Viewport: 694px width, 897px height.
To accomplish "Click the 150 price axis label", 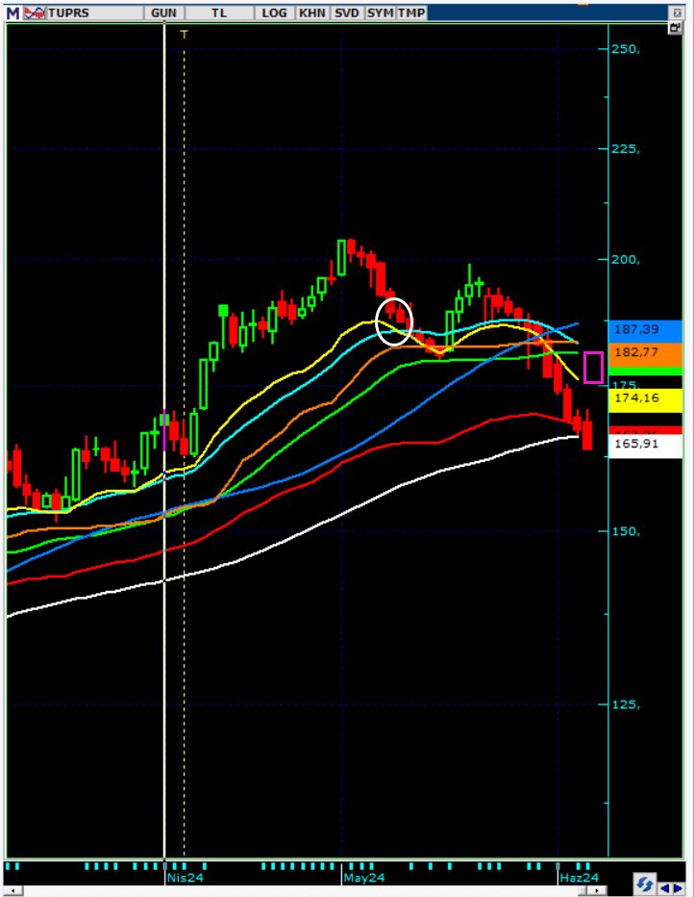I will click(x=626, y=531).
